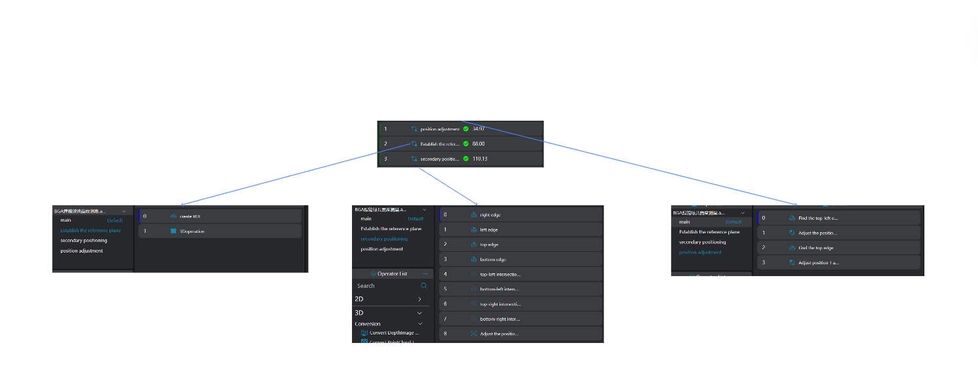Image resolution: width=978 pixels, height=383 pixels.
Task: Click the right edge operator icon
Action: pyautogui.click(x=474, y=214)
